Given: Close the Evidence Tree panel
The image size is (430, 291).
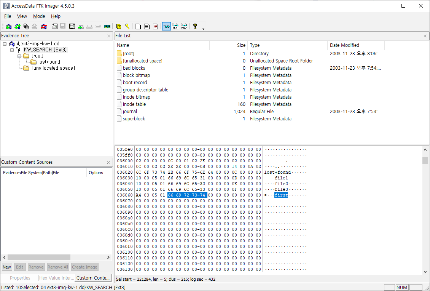Looking at the screenshot, I should point(108,36).
